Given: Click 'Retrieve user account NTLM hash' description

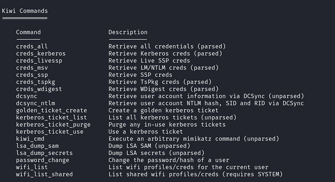Looking at the screenshot, I should tap(206, 103).
